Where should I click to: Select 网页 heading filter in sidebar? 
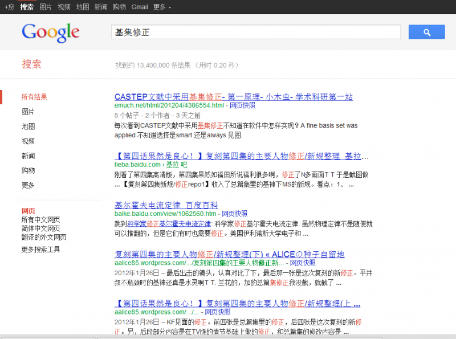point(28,211)
